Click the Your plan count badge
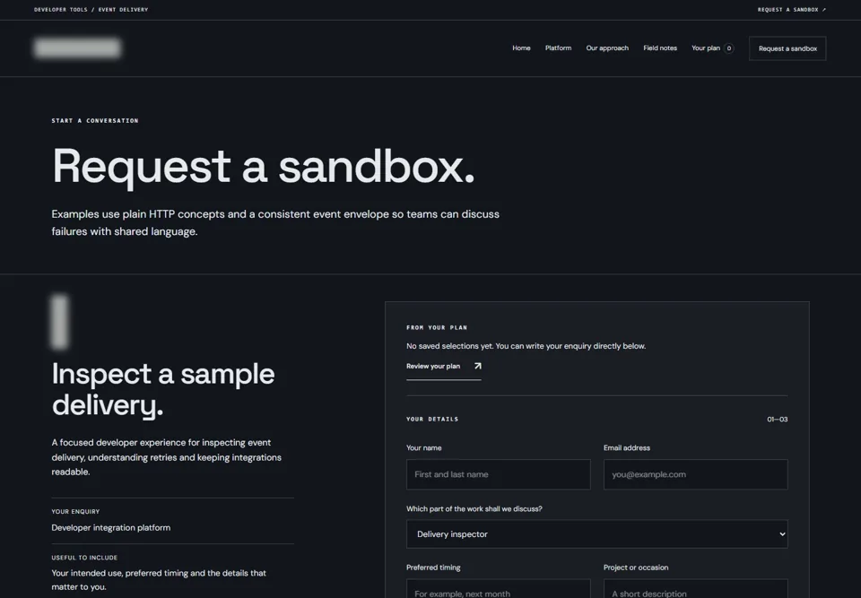Viewport: 861px width, 598px height. pyautogui.click(x=728, y=48)
